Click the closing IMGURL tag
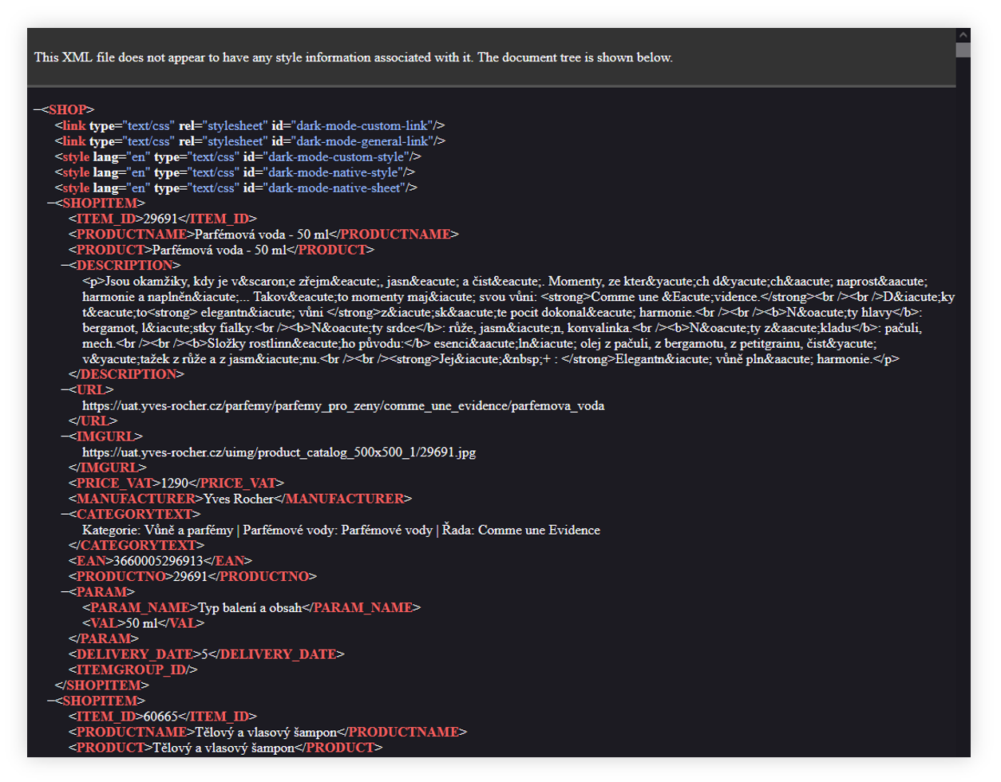 tap(108, 468)
